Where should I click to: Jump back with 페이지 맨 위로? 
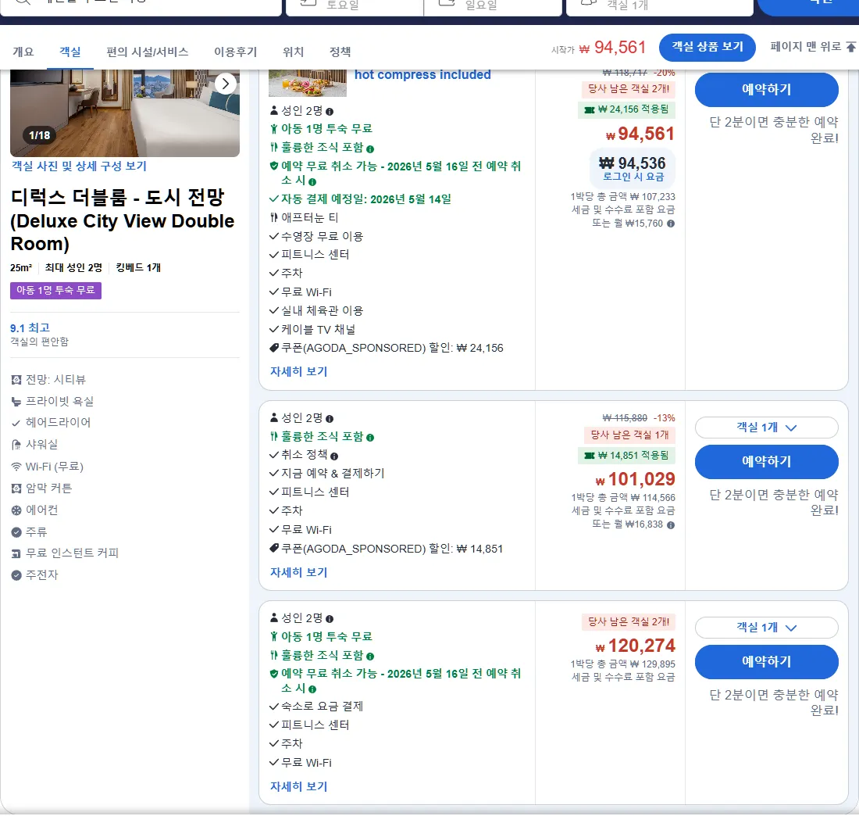(812, 47)
